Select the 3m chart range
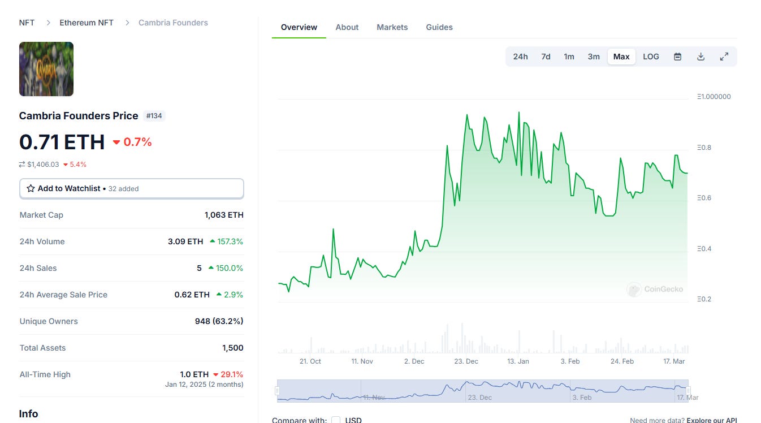The height and width of the screenshot is (423, 761). point(594,57)
